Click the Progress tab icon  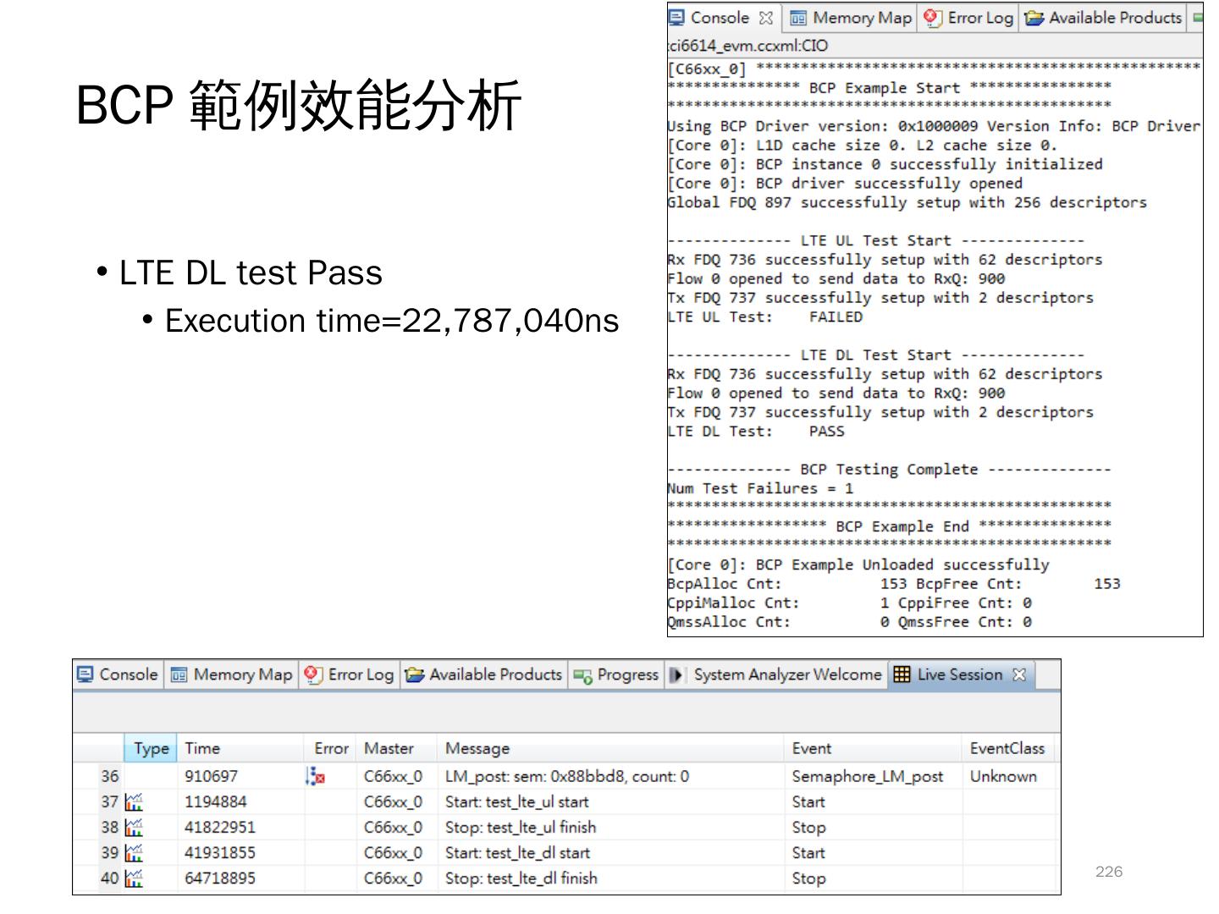point(582,675)
